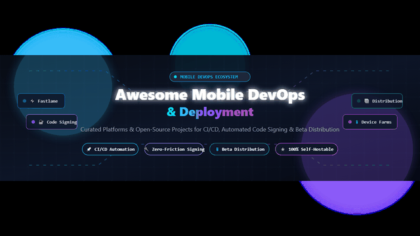Click the blue dot in the Fastlane chip

(x=24, y=101)
